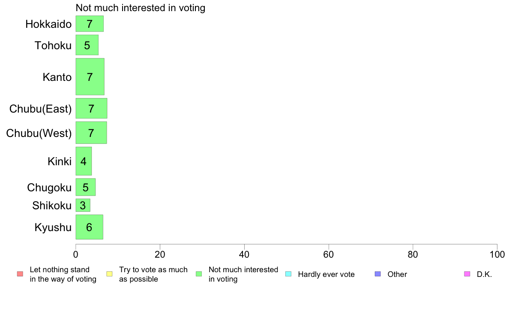This screenshot has height=315, width=509.
Task: Click the yellow 'Try to vote' legend swatch
Action: [x=109, y=274]
